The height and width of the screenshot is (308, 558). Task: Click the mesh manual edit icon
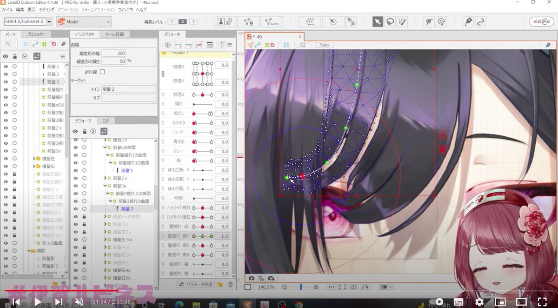coord(248,21)
